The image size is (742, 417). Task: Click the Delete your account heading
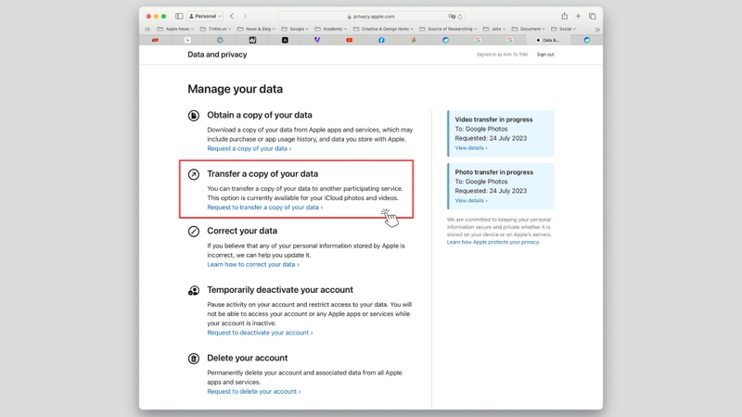coord(247,358)
